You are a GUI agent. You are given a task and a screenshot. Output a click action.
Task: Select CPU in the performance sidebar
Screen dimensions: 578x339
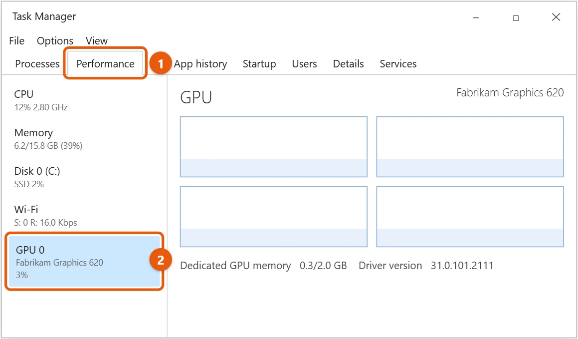pyautogui.click(x=84, y=100)
